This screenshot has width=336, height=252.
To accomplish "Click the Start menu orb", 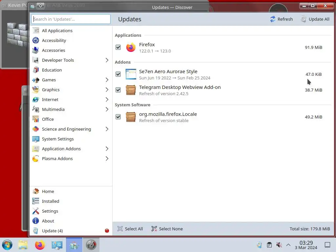I will (x=7, y=245).
